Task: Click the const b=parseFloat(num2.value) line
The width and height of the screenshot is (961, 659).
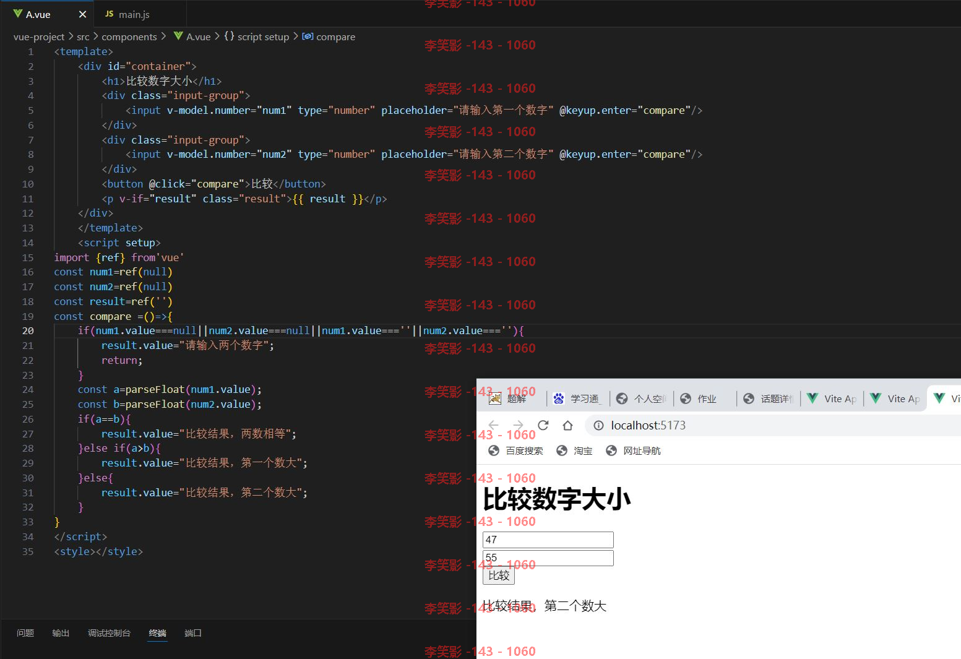Action: point(170,404)
